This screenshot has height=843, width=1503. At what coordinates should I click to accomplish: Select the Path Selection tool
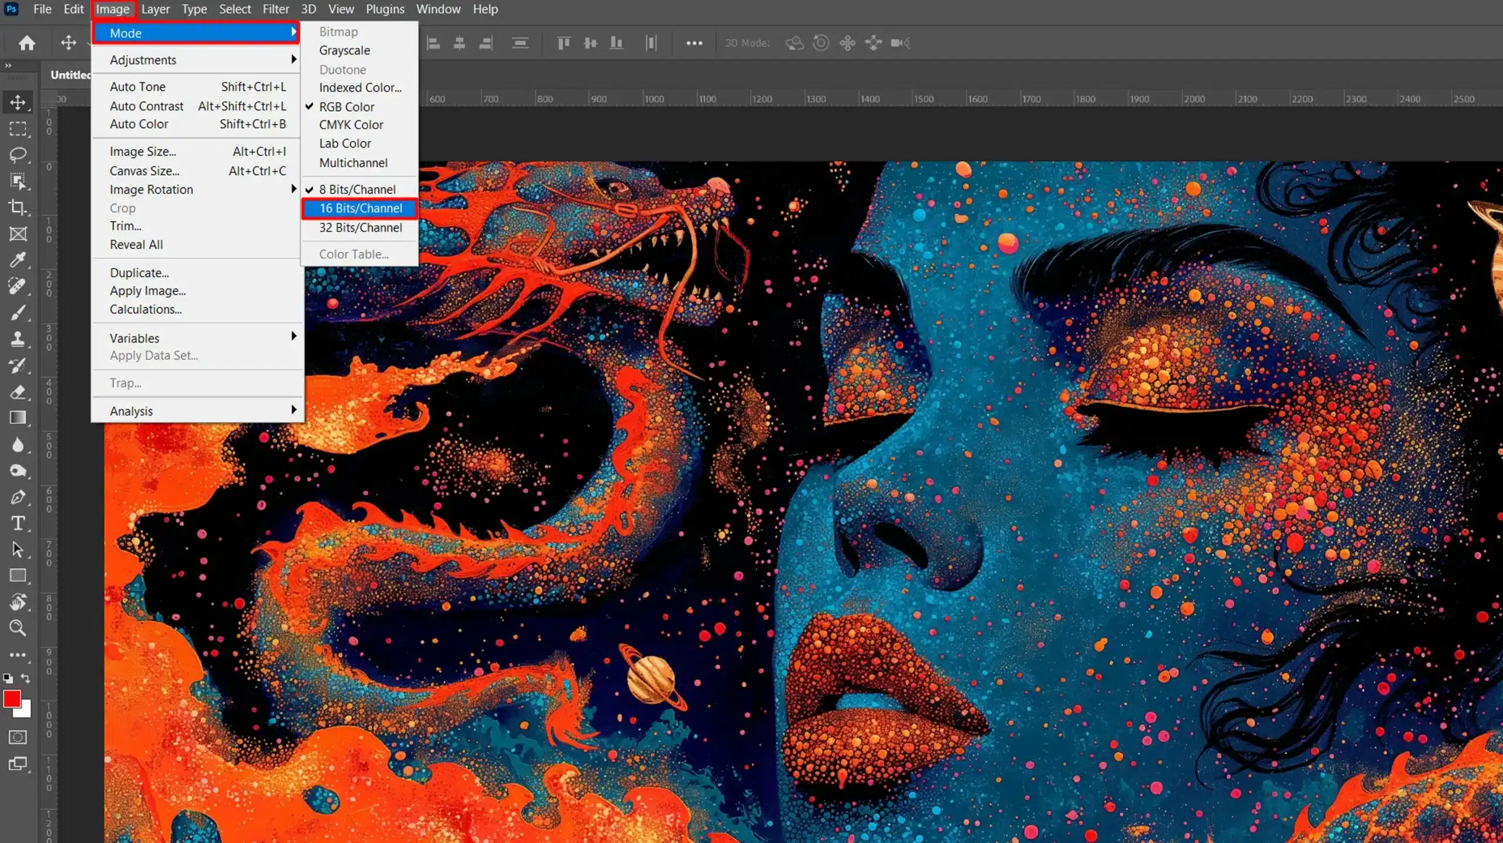click(x=18, y=549)
